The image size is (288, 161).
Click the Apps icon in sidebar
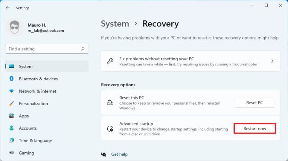[11, 116]
